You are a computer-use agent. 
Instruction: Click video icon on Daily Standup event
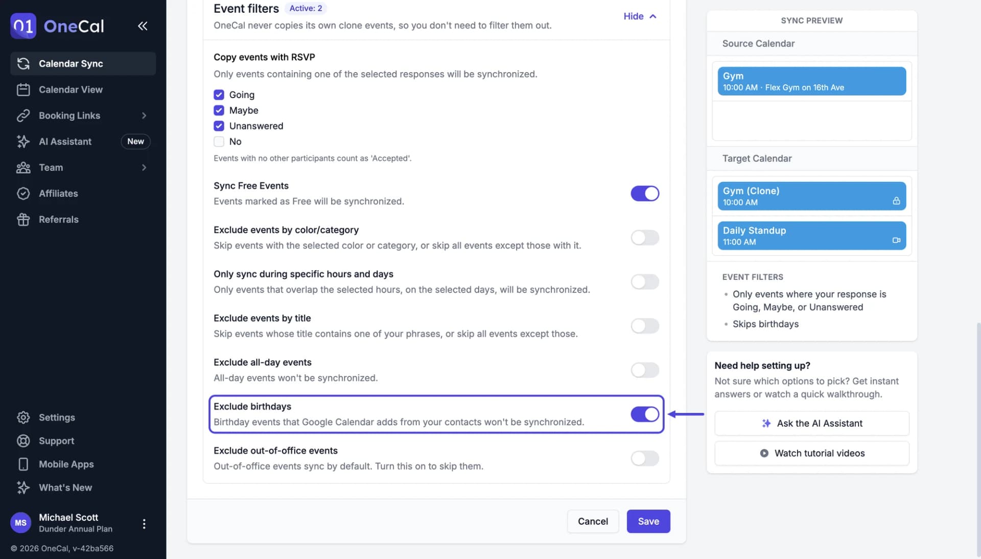[896, 240]
